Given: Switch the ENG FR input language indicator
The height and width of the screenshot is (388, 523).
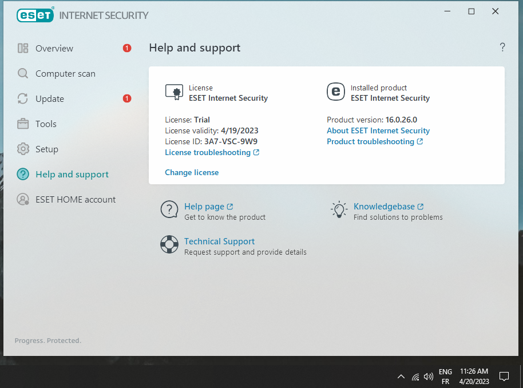Looking at the screenshot, I should point(445,377).
